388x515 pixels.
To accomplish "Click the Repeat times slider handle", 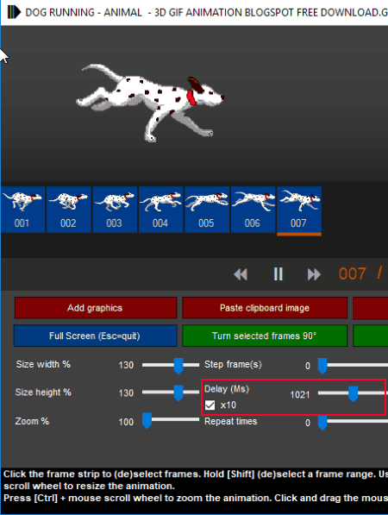I will point(322,423).
